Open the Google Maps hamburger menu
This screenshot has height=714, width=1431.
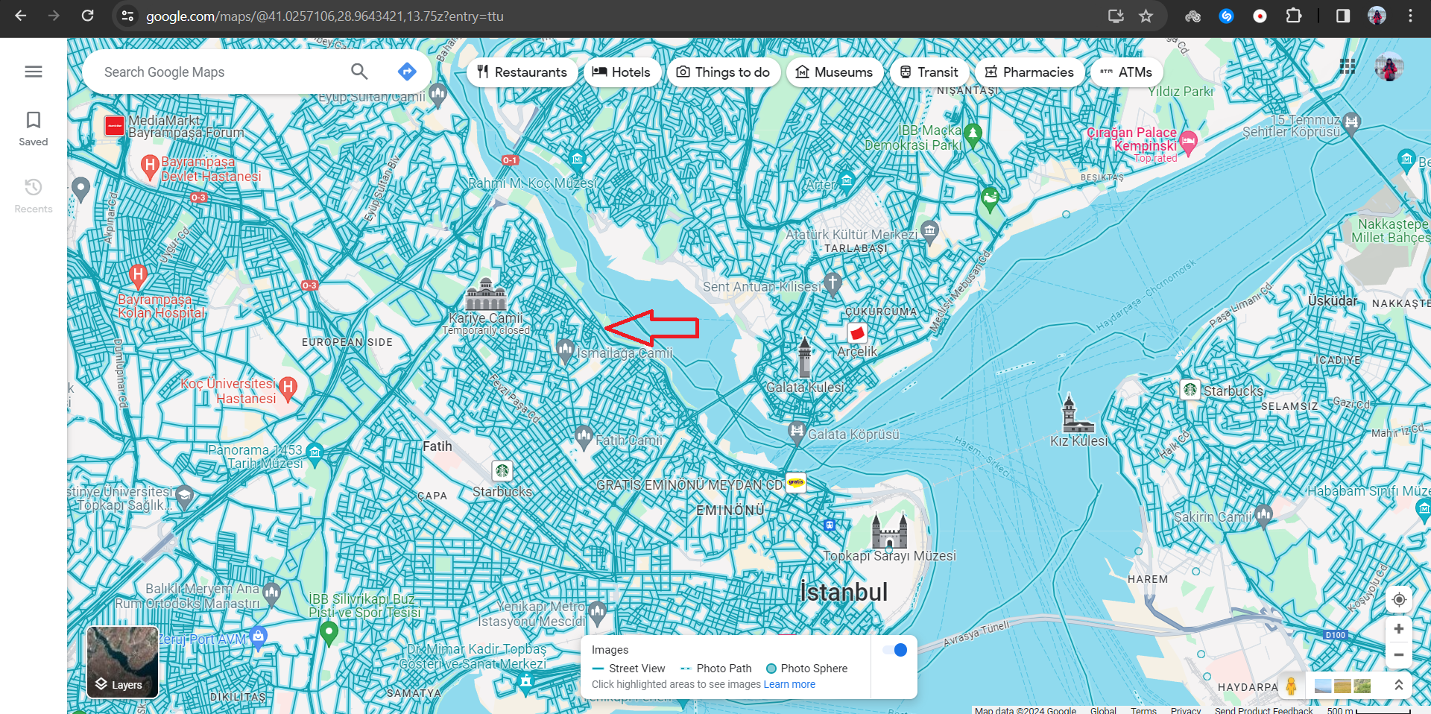click(34, 72)
